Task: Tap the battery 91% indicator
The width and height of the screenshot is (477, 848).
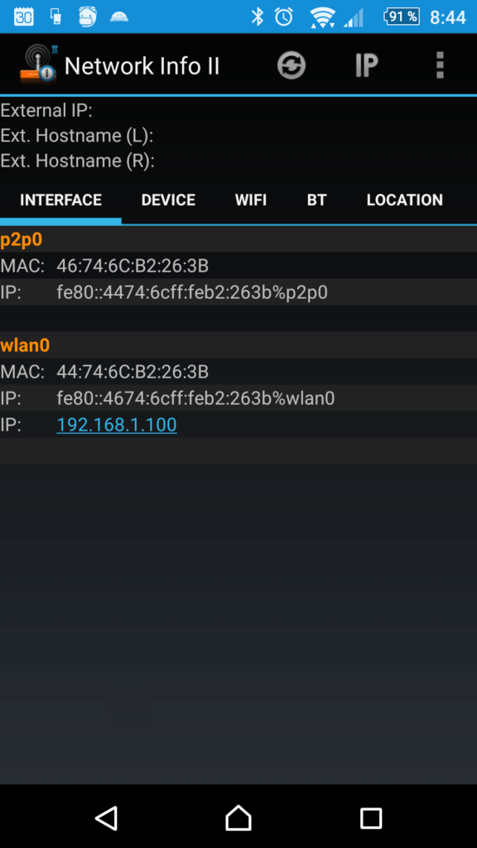Action: 402,17
